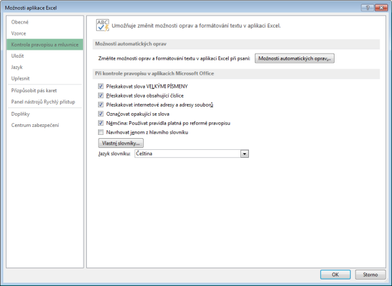Click the Čeština language combo box field
This screenshot has width=392, height=286.
pyautogui.click(x=191, y=154)
